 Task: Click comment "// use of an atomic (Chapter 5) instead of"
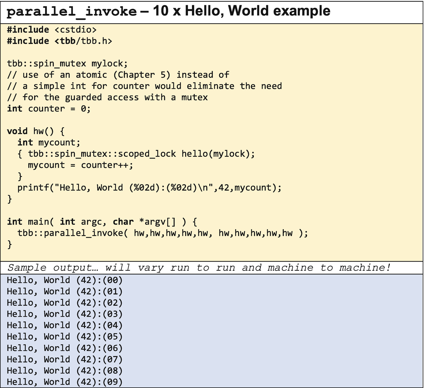pos(118,75)
